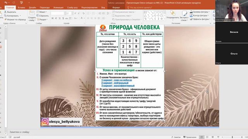Screen dimensions: 248x139
Task: Toggle Примечания comments in status bar
Action: (190, 137)
